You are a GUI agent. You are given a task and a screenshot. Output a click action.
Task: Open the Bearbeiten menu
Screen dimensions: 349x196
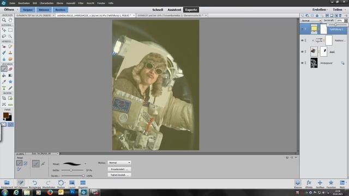point(24,3)
